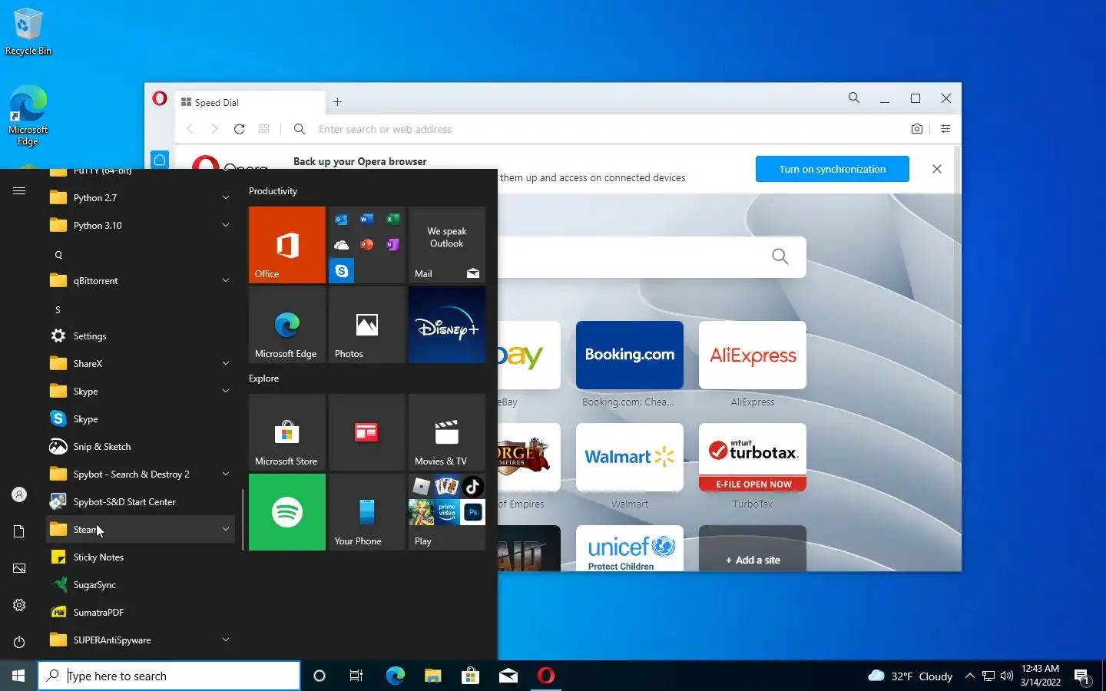The width and height of the screenshot is (1106, 691).
Task: Click the Windows Start button
Action: coord(18,676)
